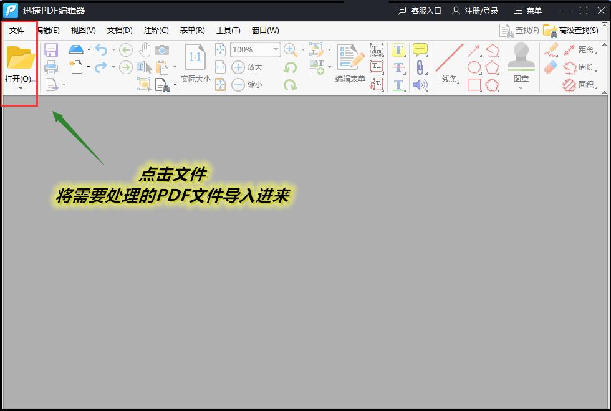This screenshot has height=411, width=611.
Task: Select the pink circle shape tool
Action: [474, 67]
